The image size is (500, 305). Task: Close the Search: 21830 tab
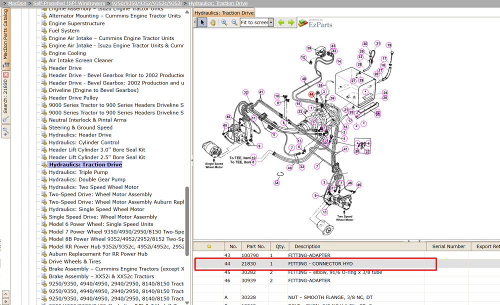(x=5, y=75)
